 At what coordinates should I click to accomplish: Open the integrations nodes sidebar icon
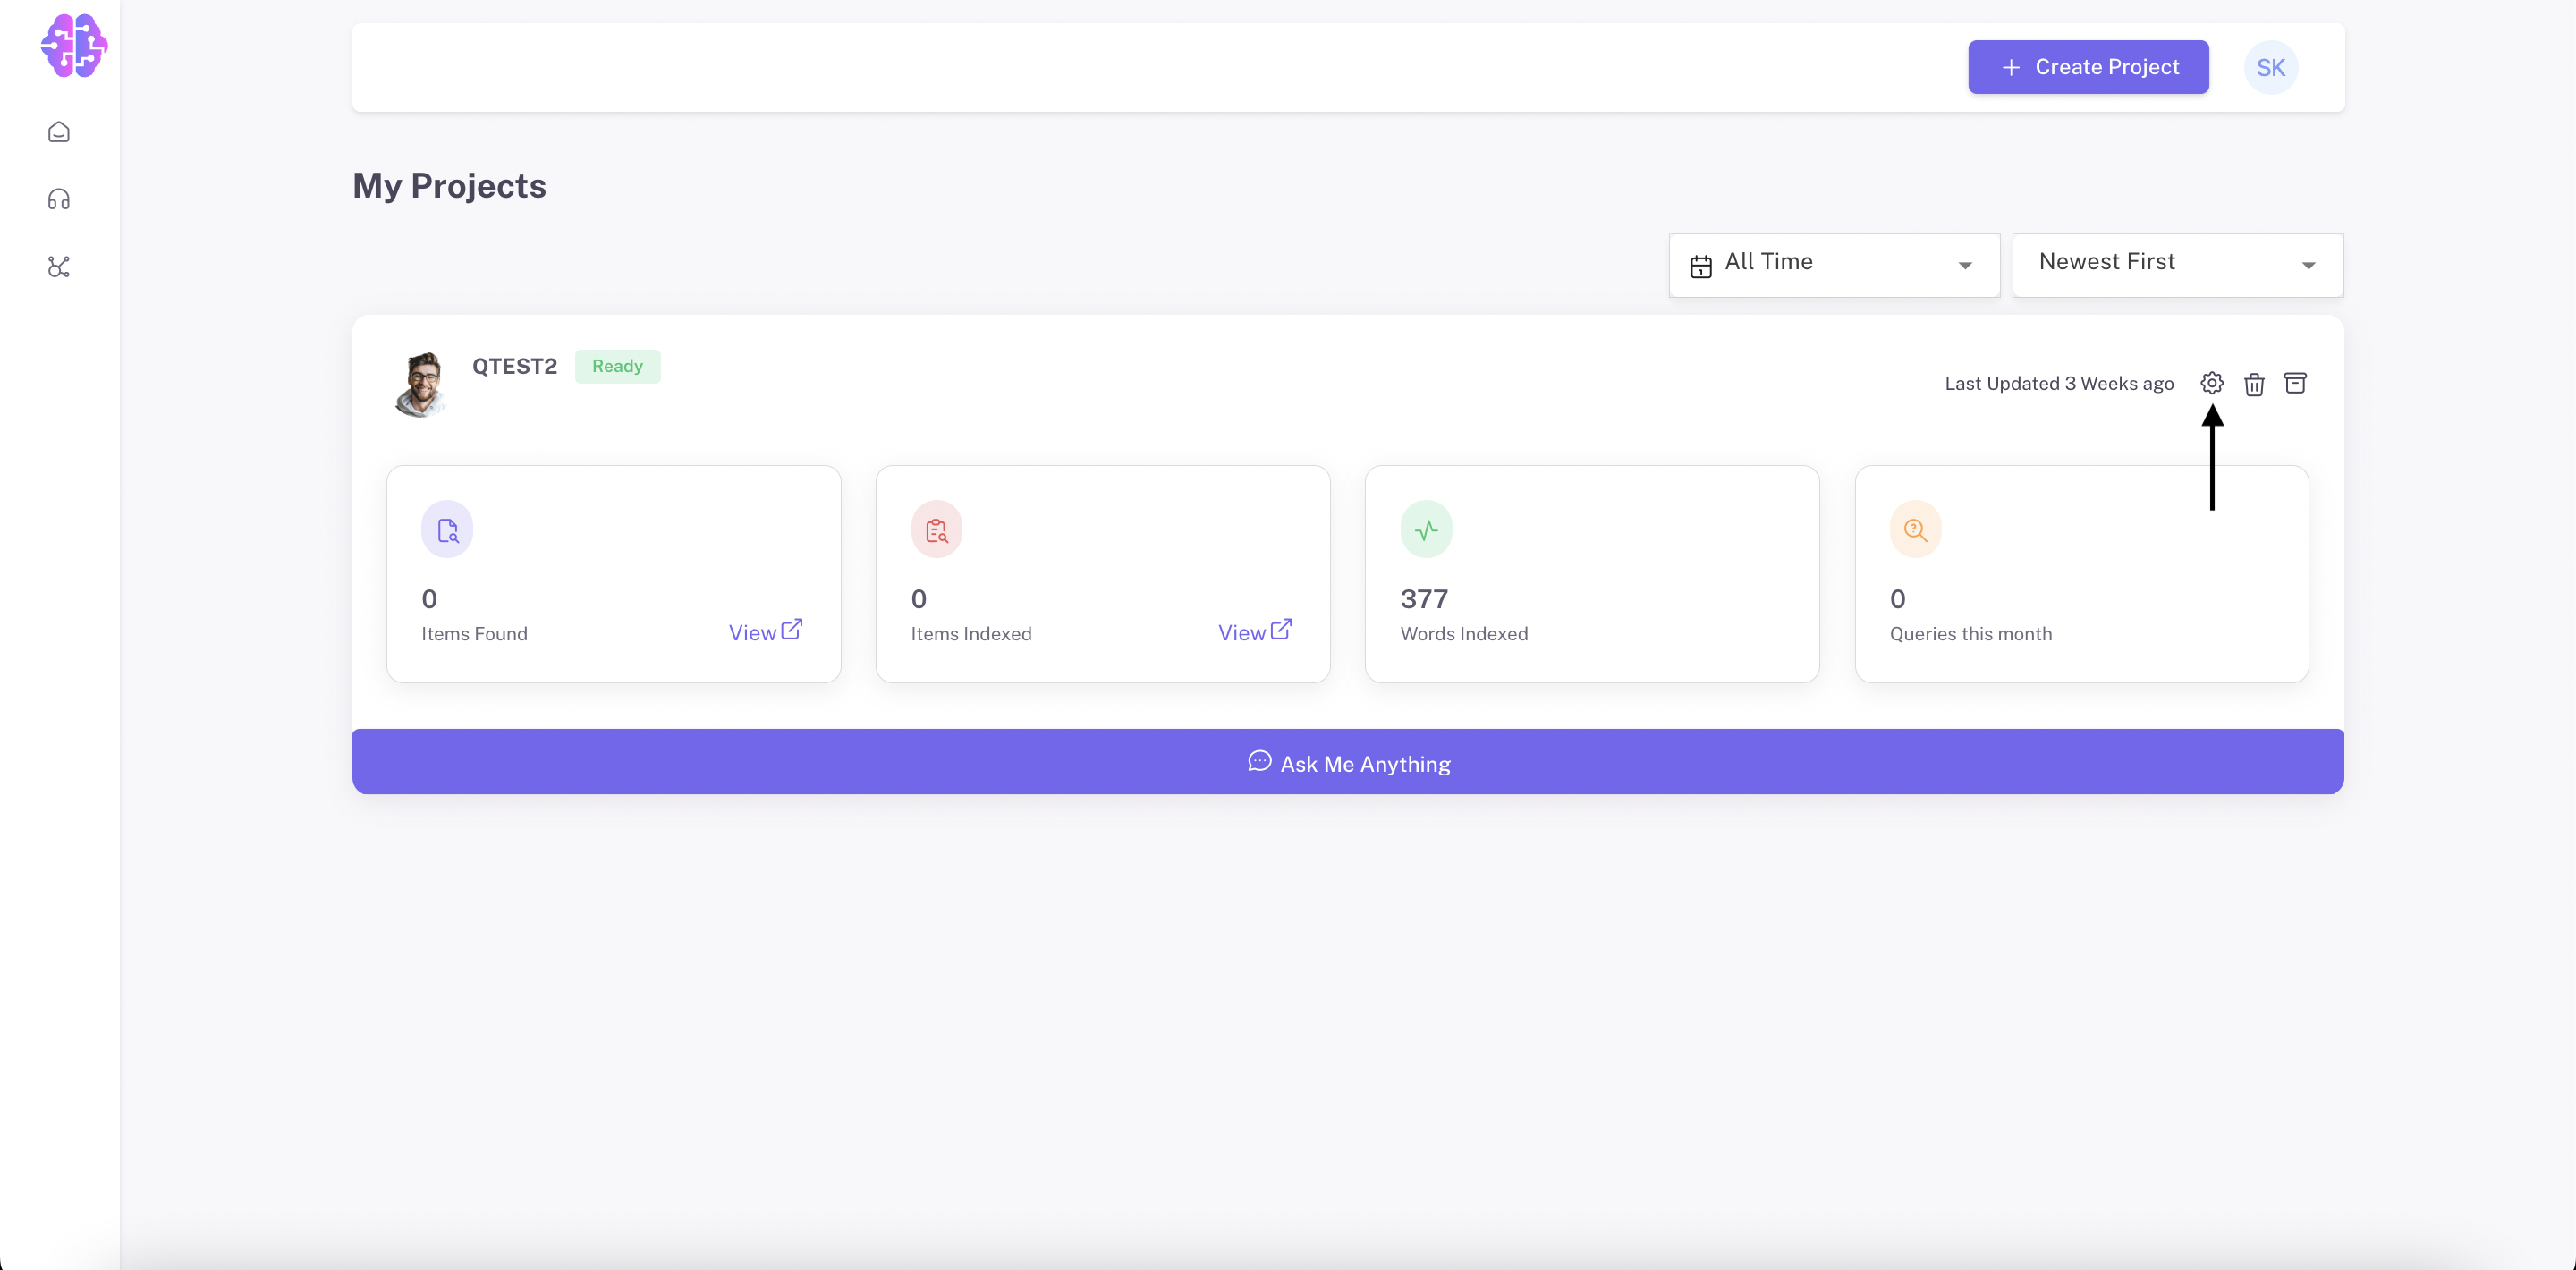(x=59, y=267)
